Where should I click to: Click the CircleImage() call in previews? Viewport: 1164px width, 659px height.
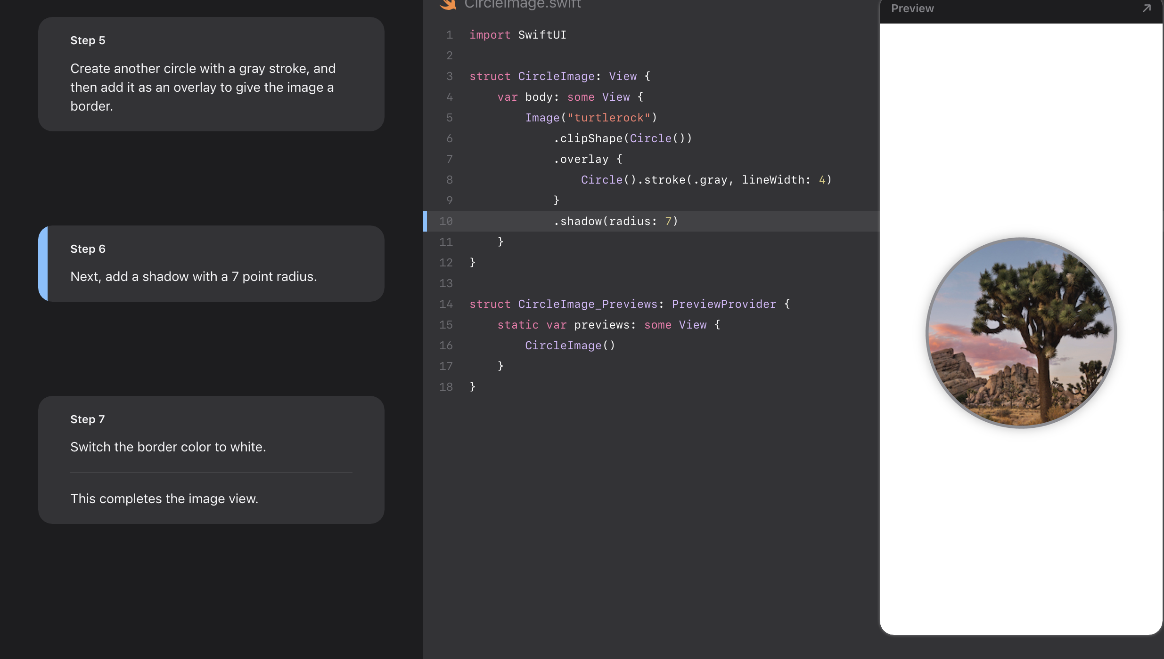[570, 346]
